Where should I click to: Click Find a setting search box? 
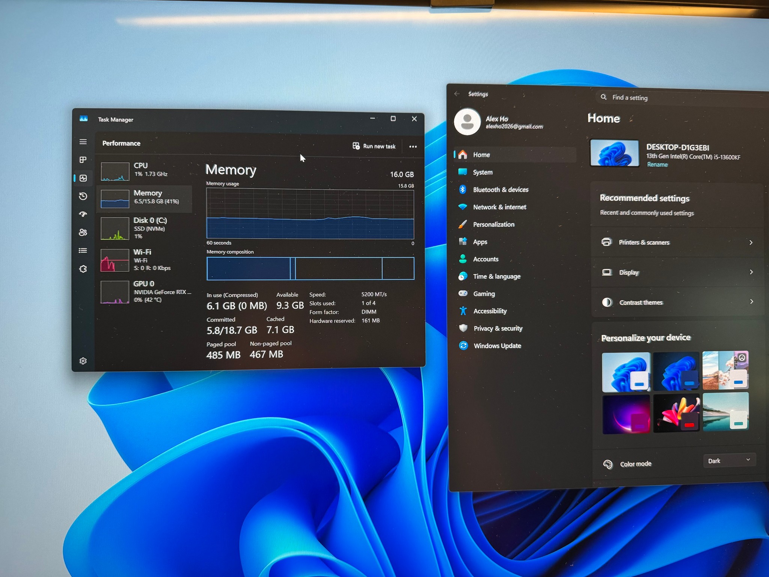(x=682, y=98)
